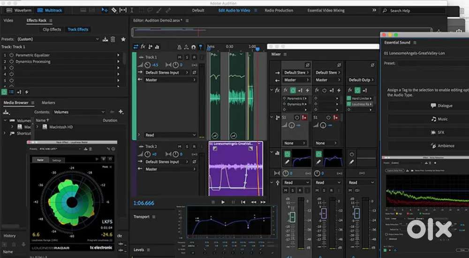Open Track 1 Read automation mode dropdown

pyautogui.click(x=170, y=135)
